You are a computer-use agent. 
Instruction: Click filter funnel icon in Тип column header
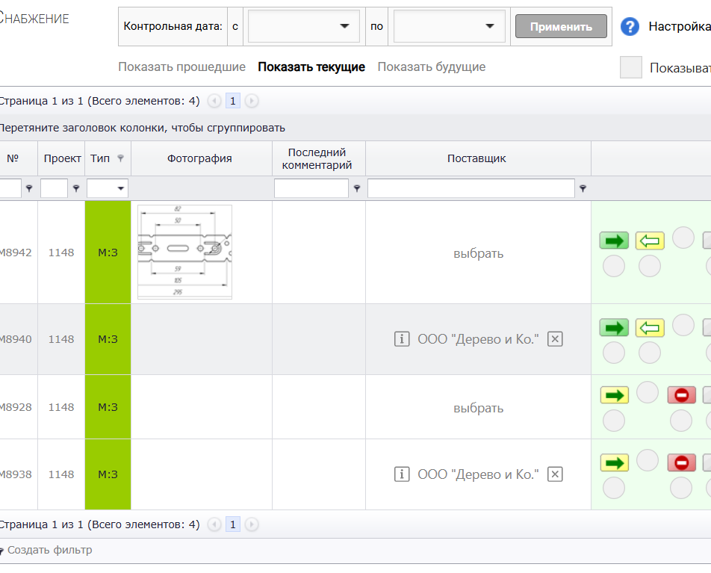[x=121, y=158]
